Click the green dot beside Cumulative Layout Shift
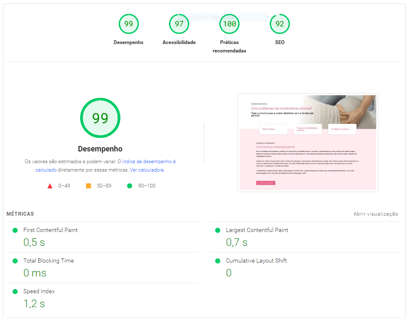This screenshot has width=409, height=318. 218,261
